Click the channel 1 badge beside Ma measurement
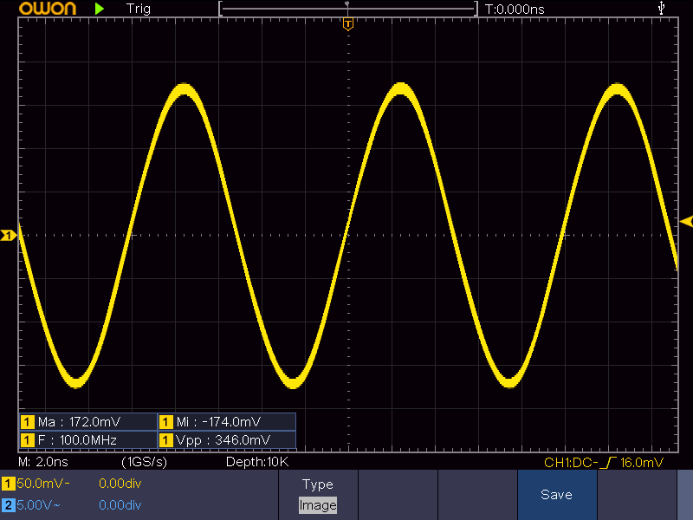693x520 pixels. 28,422
